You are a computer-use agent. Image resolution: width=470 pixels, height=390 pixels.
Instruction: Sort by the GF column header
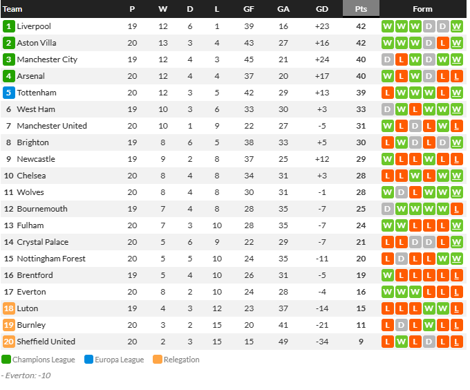click(249, 9)
